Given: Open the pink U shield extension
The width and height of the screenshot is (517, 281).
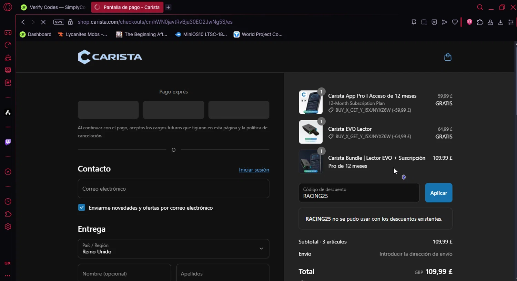Looking at the screenshot, I should pyautogui.click(x=469, y=22).
